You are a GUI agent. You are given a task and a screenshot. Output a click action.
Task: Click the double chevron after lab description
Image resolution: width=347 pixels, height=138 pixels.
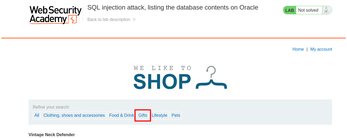coord(134,20)
